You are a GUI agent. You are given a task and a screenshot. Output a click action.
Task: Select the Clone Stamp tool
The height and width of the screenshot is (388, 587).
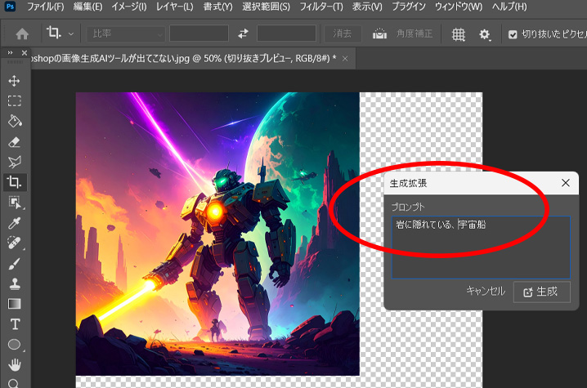[x=14, y=283]
